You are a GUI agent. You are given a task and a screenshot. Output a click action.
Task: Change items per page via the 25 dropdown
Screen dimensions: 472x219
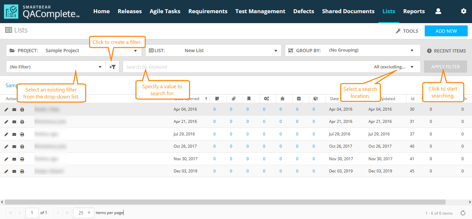tap(83, 213)
